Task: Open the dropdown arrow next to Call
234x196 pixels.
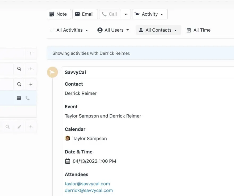Action: point(126,14)
